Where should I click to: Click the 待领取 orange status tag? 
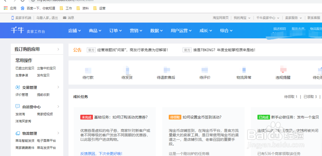tap(175, 117)
